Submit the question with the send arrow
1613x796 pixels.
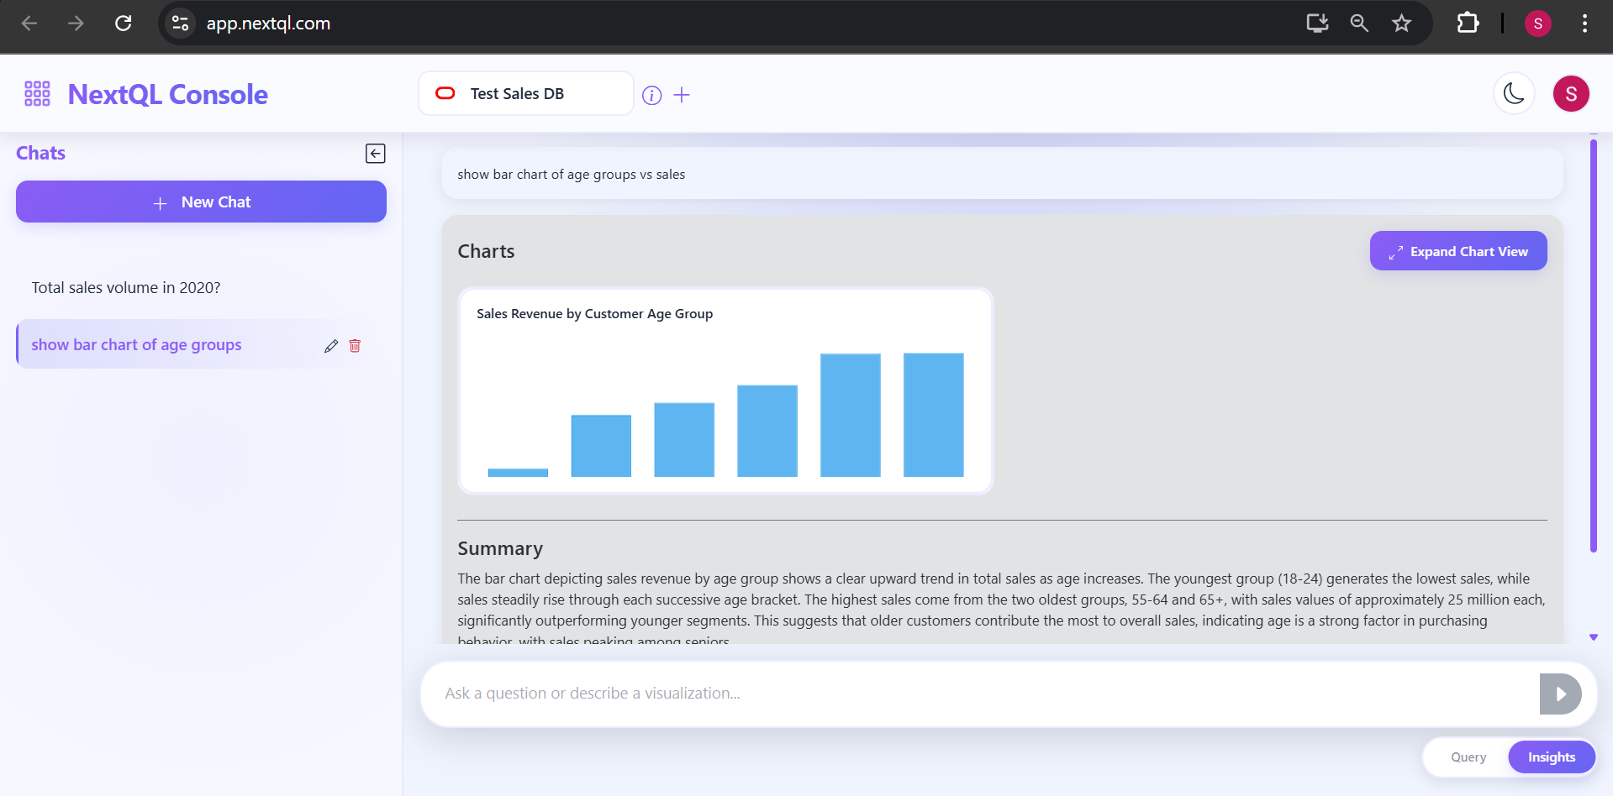1560,694
